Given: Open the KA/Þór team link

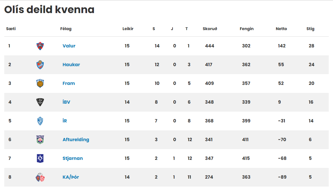Looking at the screenshot, I should 71,177.
